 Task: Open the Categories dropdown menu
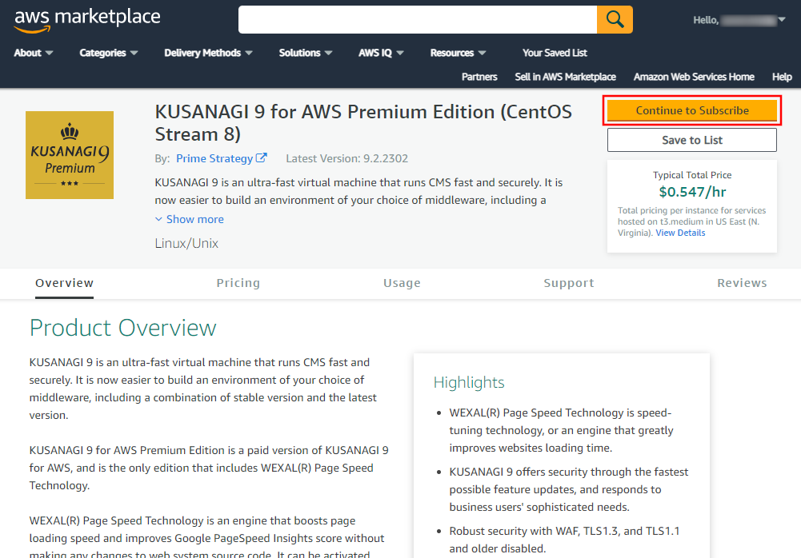pyautogui.click(x=108, y=53)
